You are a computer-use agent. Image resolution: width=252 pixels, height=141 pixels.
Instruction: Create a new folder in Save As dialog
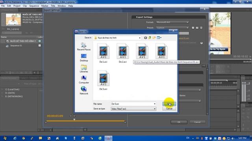(154, 38)
